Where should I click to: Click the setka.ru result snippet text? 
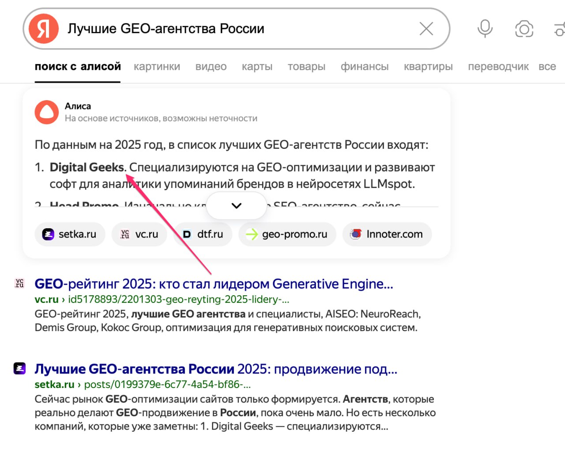[x=235, y=413]
